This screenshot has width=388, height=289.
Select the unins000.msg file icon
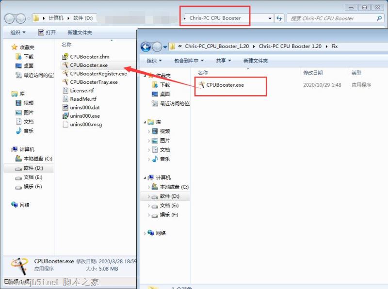(65, 124)
